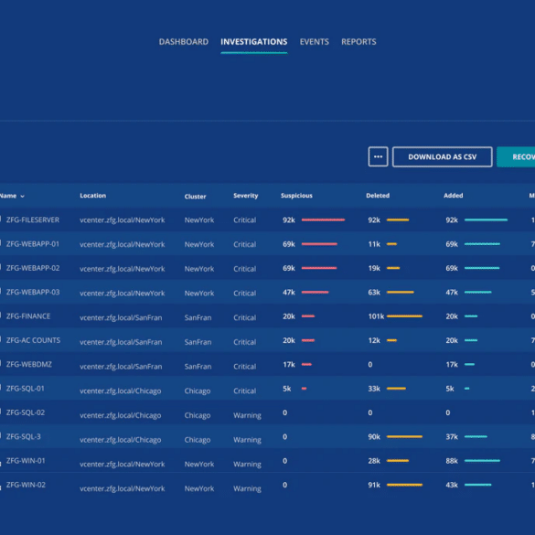This screenshot has width=535, height=535.
Task: Click the Deleted column header
Action: pyautogui.click(x=378, y=196)
